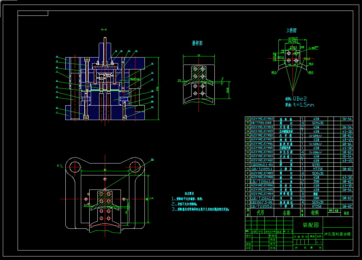Select the JGZXYMZJCYM06 code cell

pyautogui.click(x=262, y=185)
